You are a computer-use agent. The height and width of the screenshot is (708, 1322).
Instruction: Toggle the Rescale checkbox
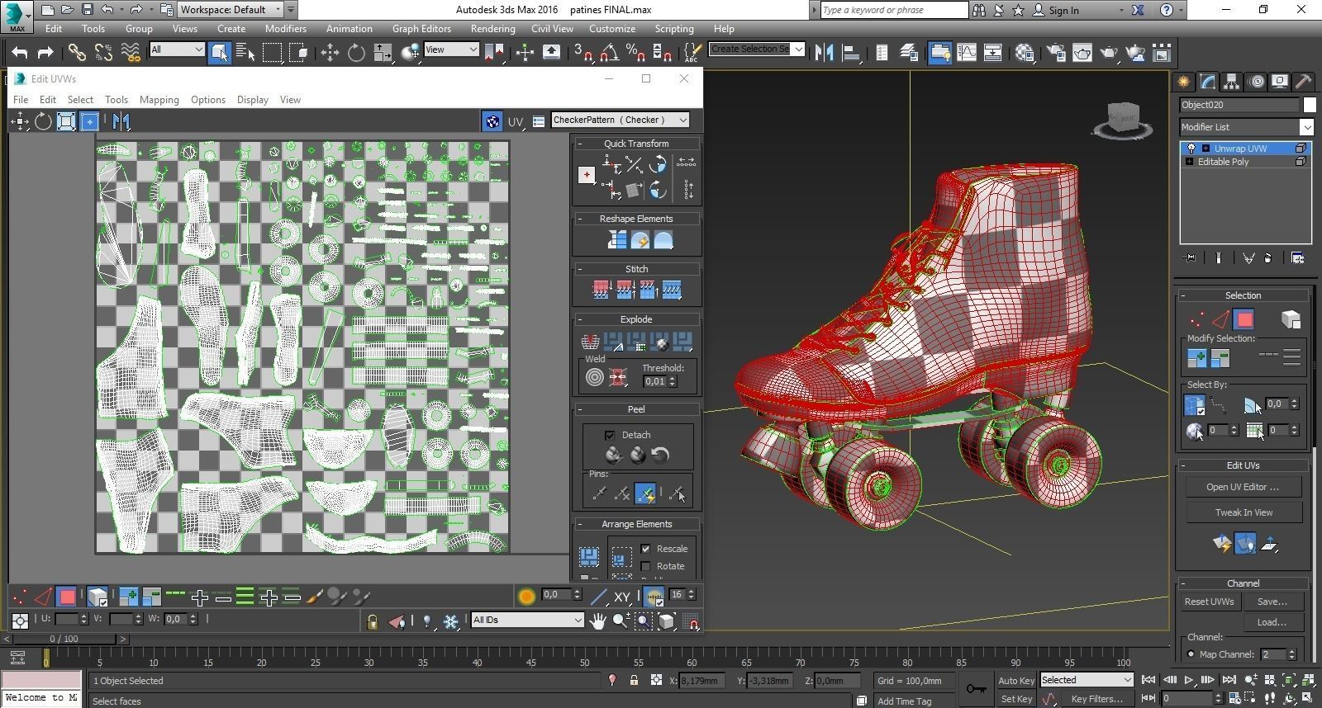(646, 549)
